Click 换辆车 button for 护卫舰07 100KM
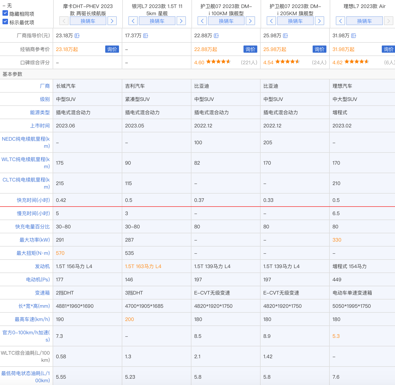 click(226, 21)
